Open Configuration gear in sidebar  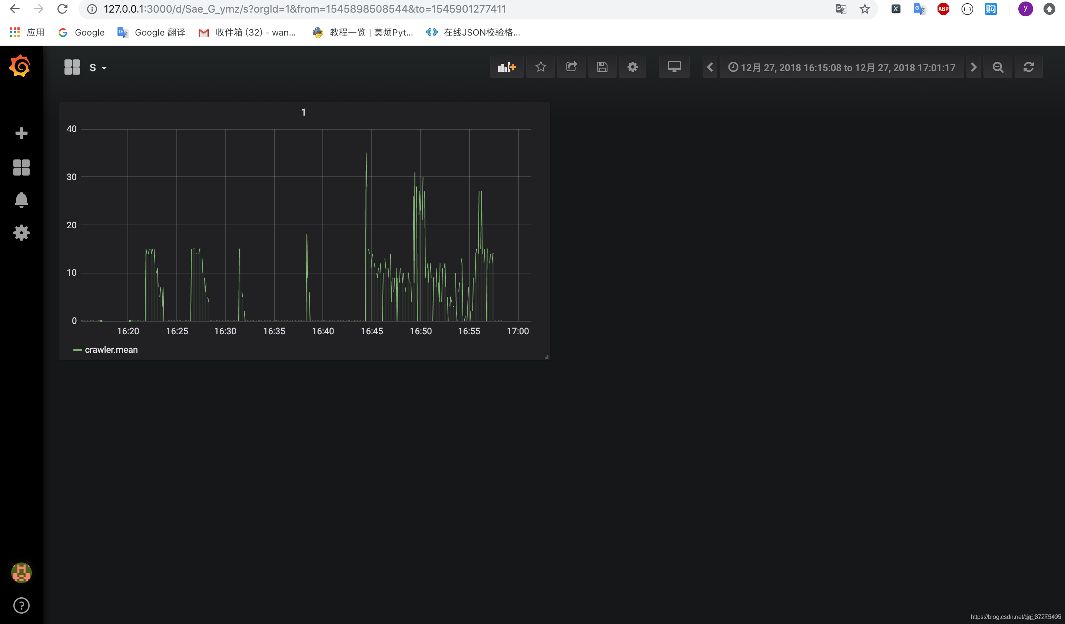click(x=21, y=233)
